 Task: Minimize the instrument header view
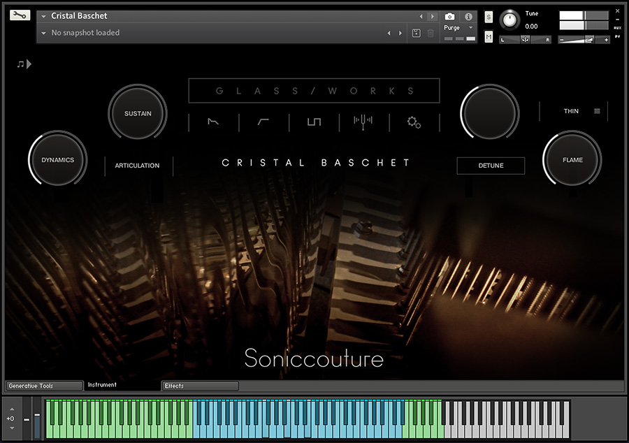point(617,20)
